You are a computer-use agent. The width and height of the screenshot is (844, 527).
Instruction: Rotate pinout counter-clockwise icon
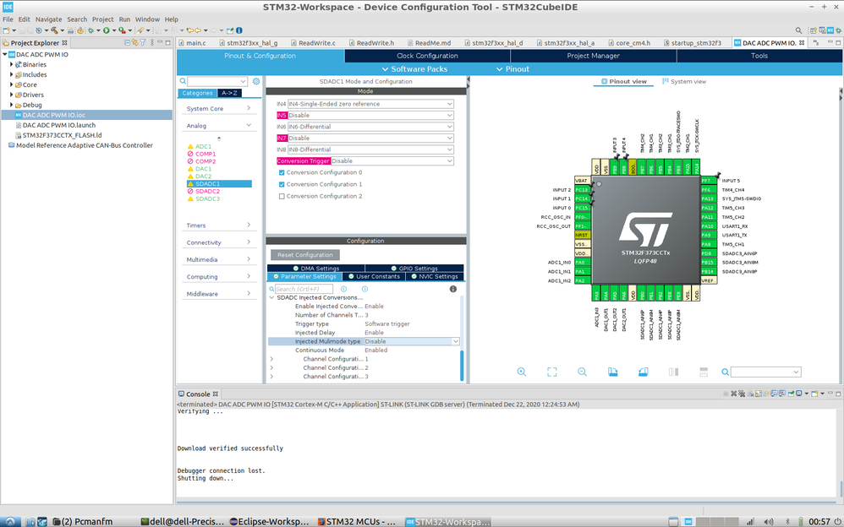pos(644,372)
